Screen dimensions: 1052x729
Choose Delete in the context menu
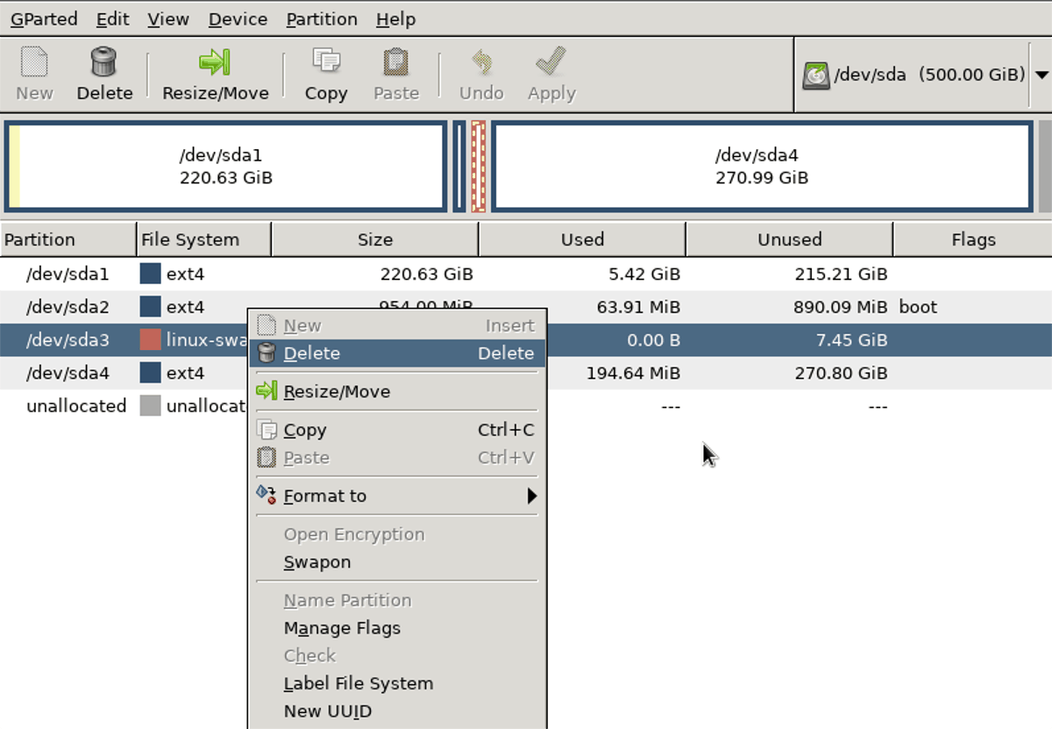(x=397, y=354)
